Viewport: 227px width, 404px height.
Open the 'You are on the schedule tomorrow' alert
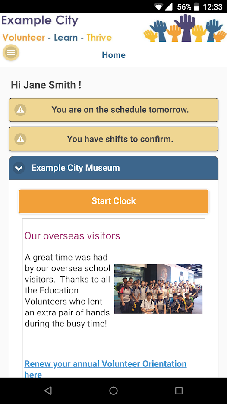click(x=113, y=110)
